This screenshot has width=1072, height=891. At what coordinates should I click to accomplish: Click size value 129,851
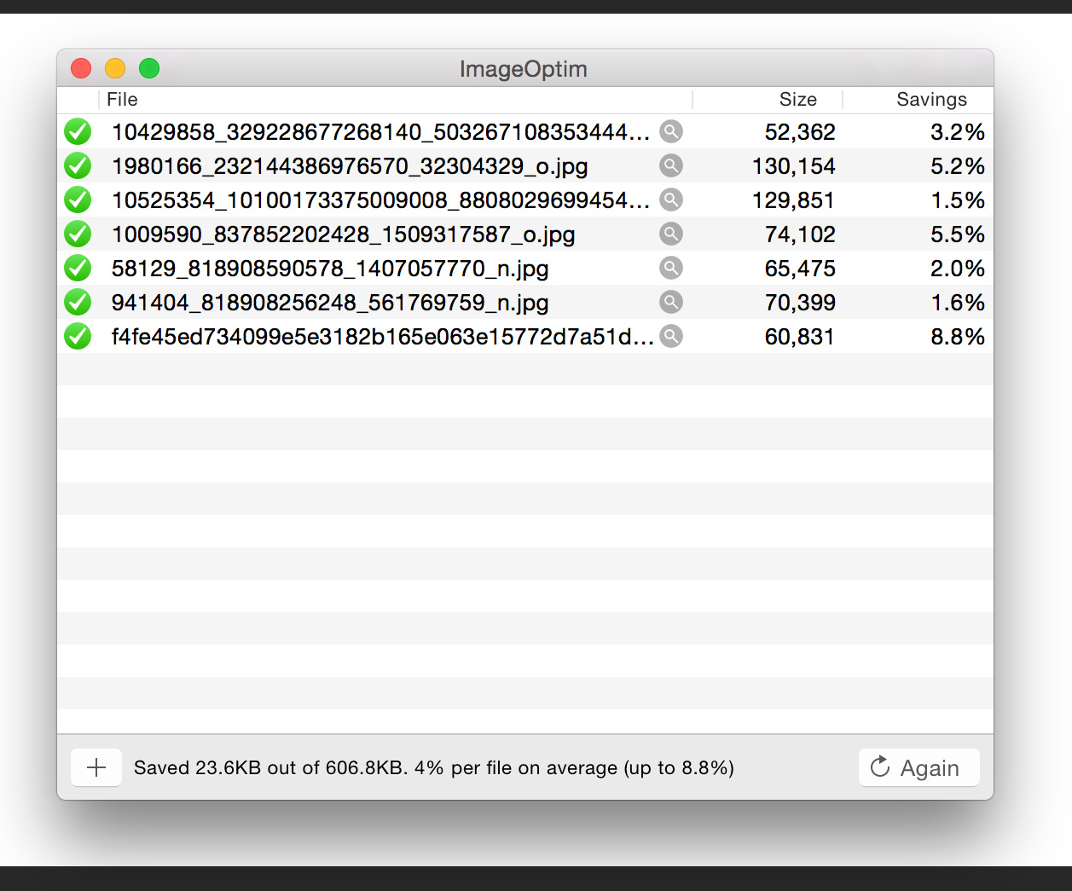[x=793, y=200]
